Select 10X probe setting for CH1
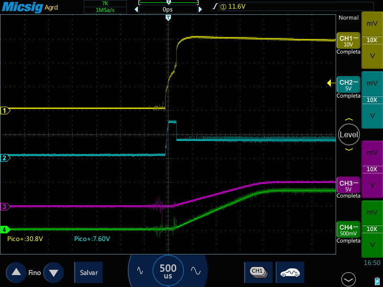The image size is (383, 287). point(372,40)
